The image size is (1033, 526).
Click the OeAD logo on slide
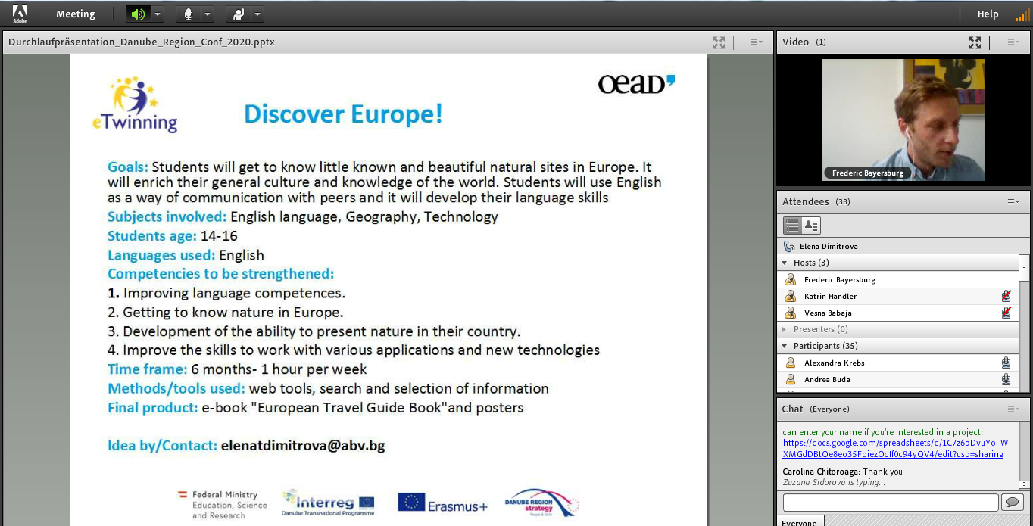point(636,83)
